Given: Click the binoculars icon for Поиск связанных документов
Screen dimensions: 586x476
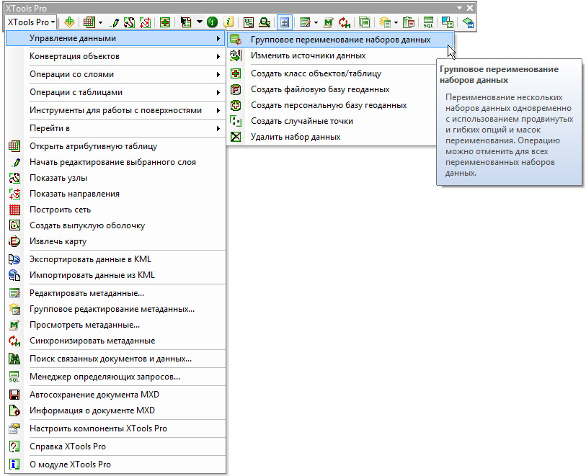Looking at the screenshot, I should tap(14, 359).
